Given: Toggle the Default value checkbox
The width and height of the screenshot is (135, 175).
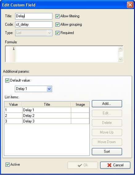Looking at the screenshot, I should click(x=7, y=80).
